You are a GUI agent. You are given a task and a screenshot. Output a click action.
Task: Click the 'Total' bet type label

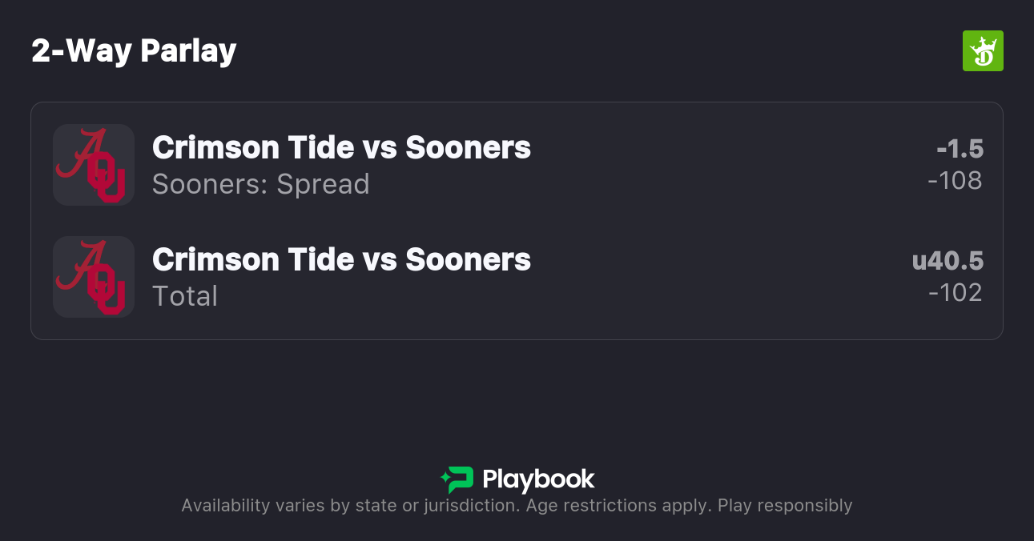[x=185, y=296]
